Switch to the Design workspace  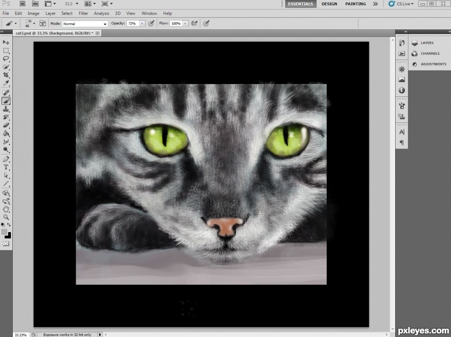point(330,4)
